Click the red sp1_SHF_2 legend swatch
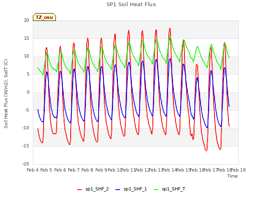 79,190
